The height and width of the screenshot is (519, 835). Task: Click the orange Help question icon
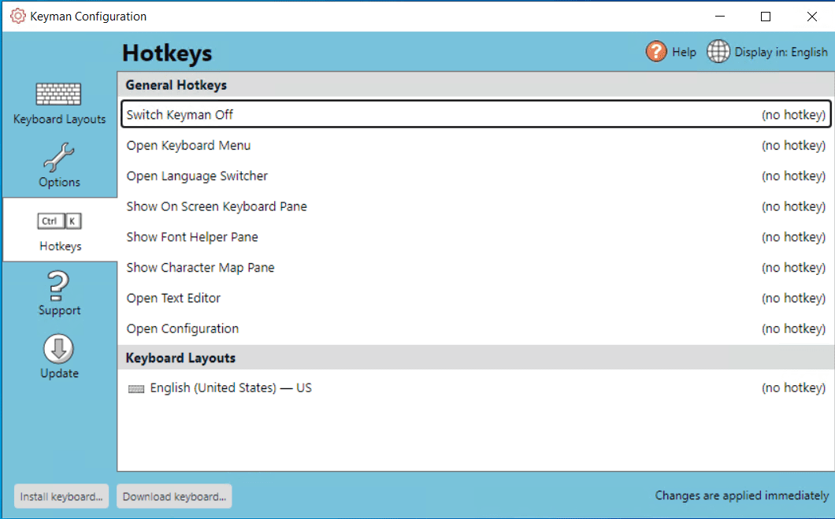(x=656, y=52)
